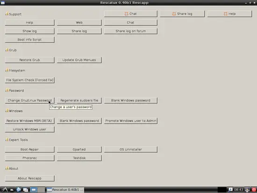Launch Testdisk
Viewport: 257px width, 193px height.
pyautogui.click(x=79, y=158)
